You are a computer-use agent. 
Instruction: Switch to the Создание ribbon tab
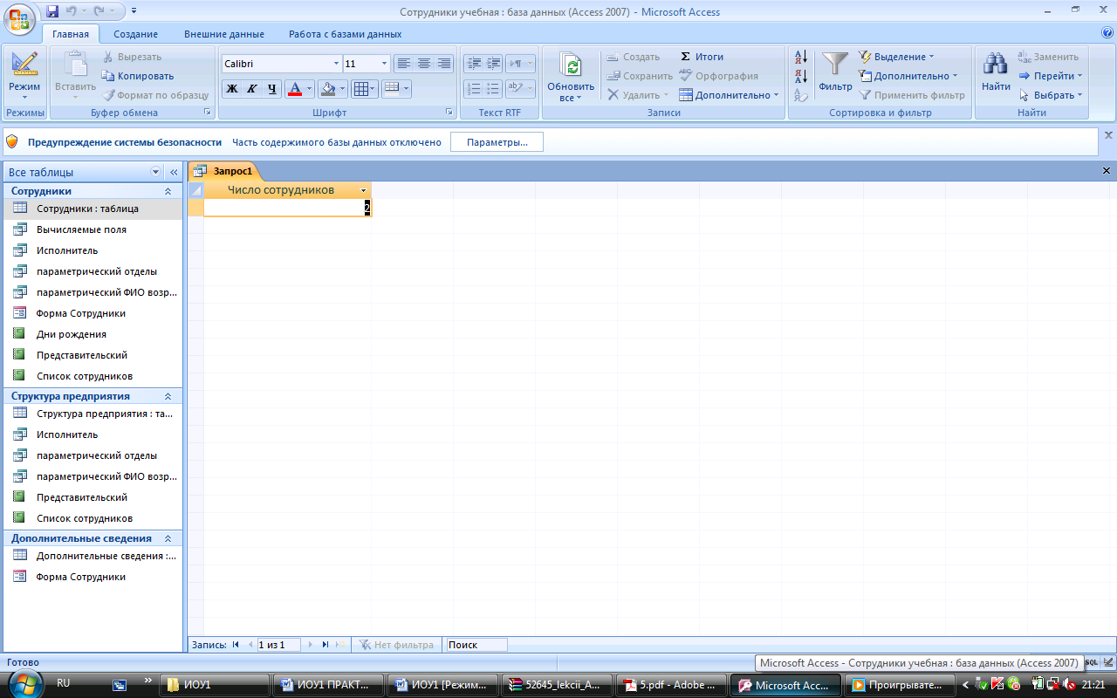coord(135,34)
